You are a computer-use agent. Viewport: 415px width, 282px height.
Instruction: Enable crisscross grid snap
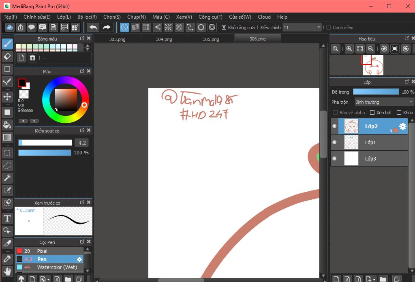146,27
